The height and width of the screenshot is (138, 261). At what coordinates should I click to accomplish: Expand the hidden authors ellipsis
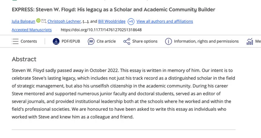click(85, 21)
